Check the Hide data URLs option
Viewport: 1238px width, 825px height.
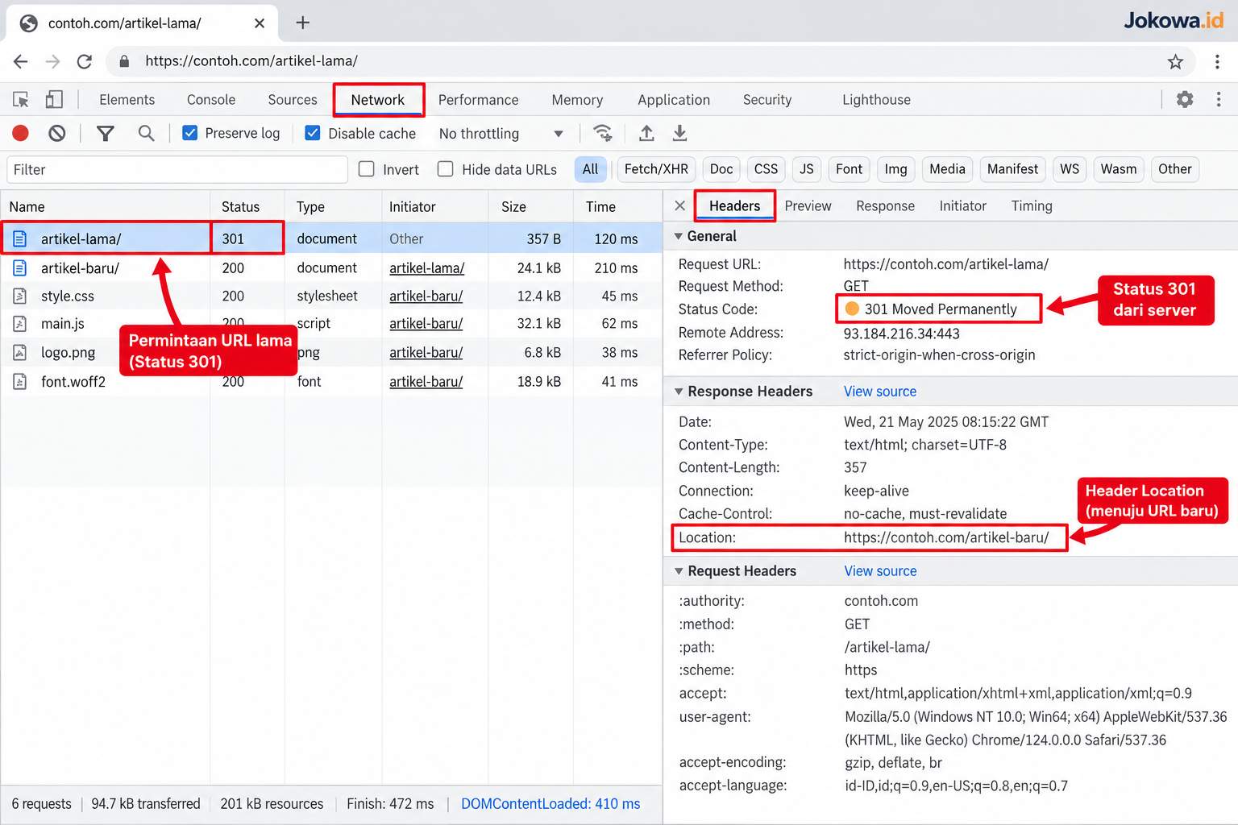tap(445, 169)
